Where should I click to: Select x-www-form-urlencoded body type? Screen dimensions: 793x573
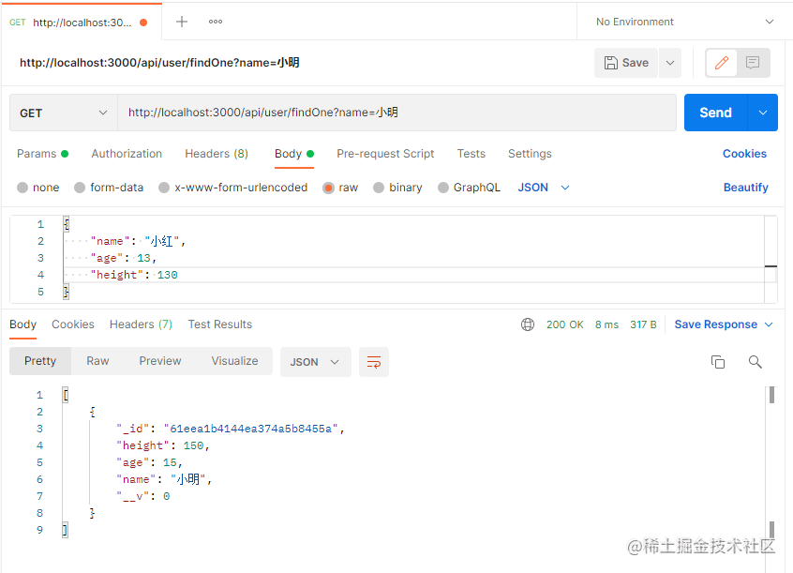[x=233, y=188]
